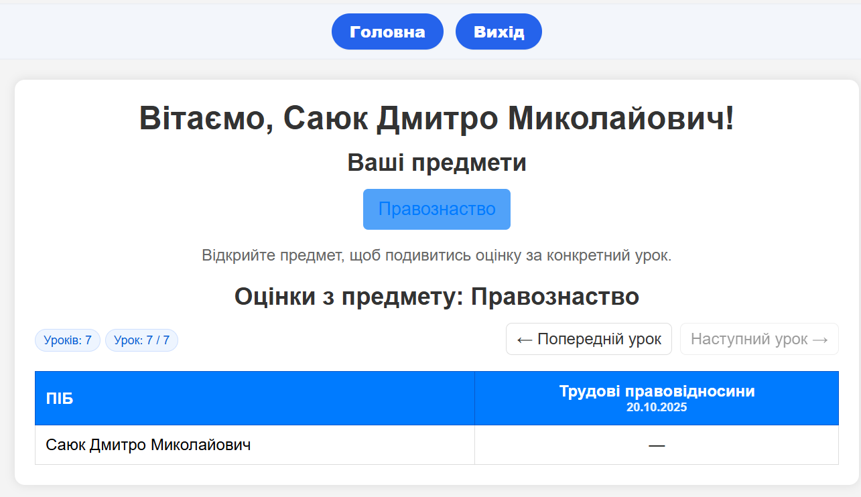Viewport: 861px width, 497px height.
Task: Click the word Правознаство in grades heading
Action: click(x=555, y=296)
